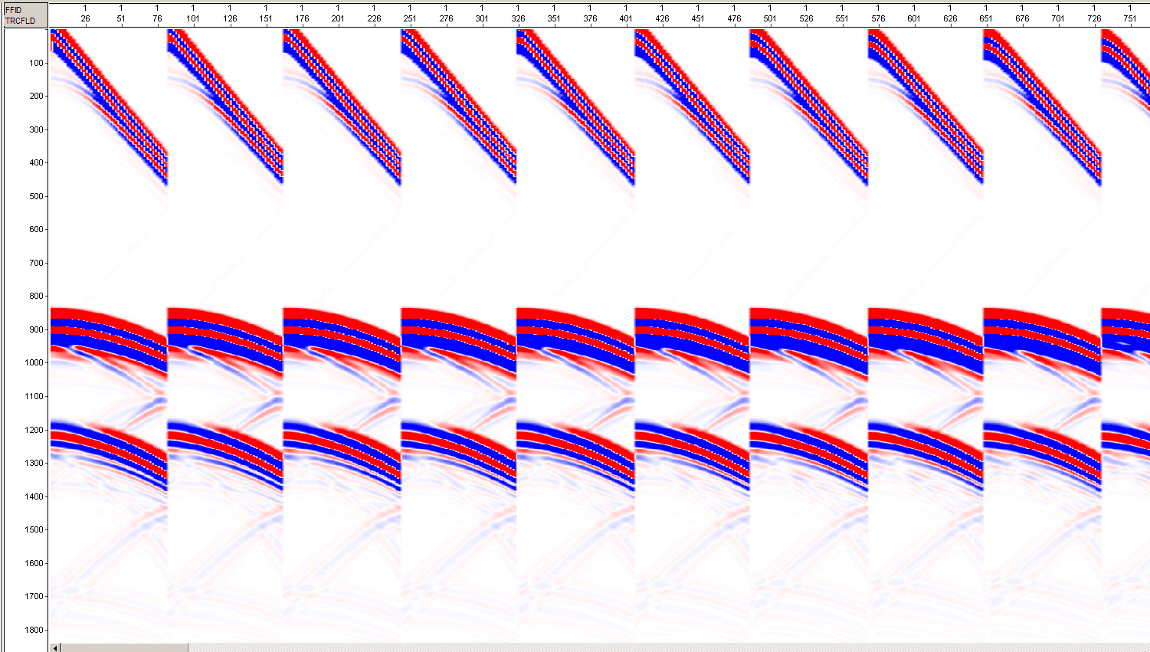Click trace number 401 on top axis
Screen dimensions: 1150x652
pos(626,18)
